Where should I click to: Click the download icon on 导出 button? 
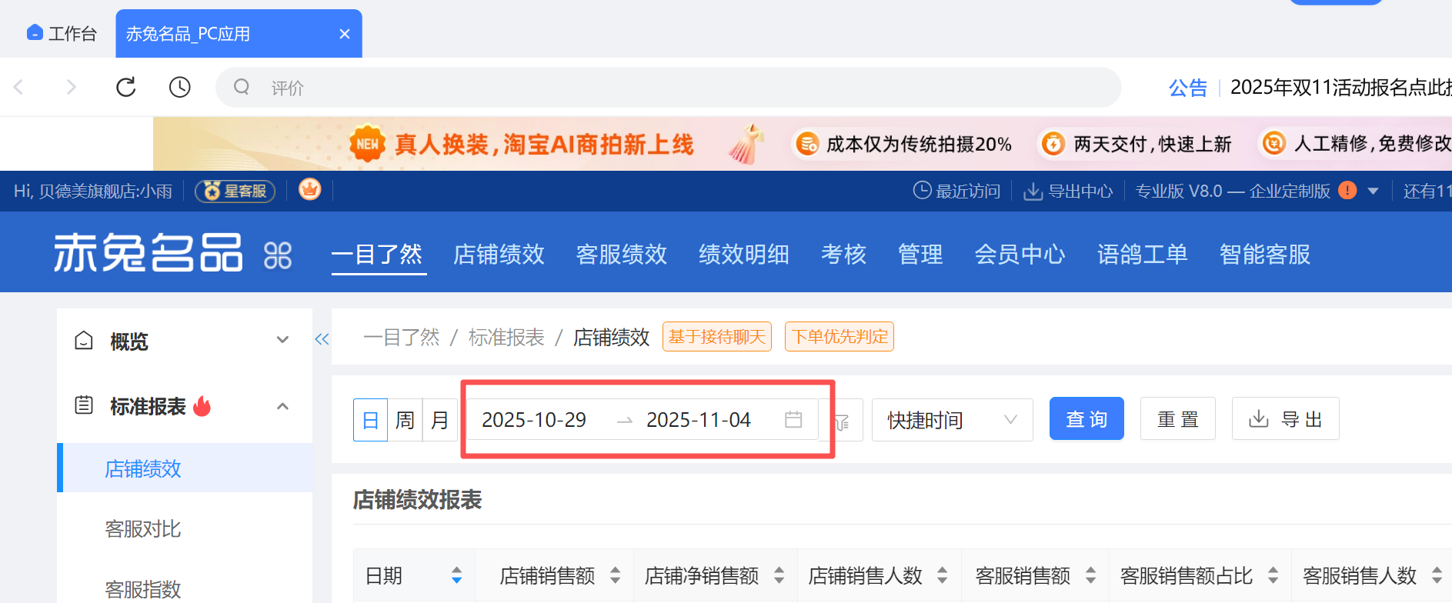pyautogui.click(x=1259, y=418)
